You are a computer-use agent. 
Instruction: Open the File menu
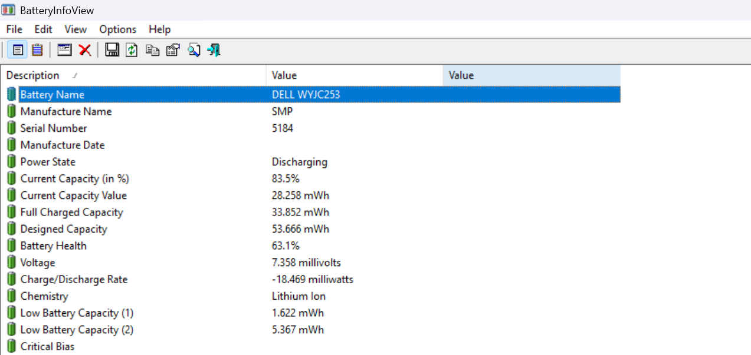click(x=14, y=29)
